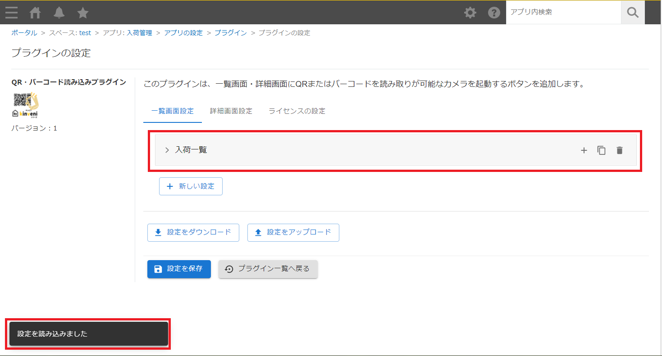Duplicate 入荷一覧 setting using copy icon
The width and height of the screenshot is (662, 356).
602,150
